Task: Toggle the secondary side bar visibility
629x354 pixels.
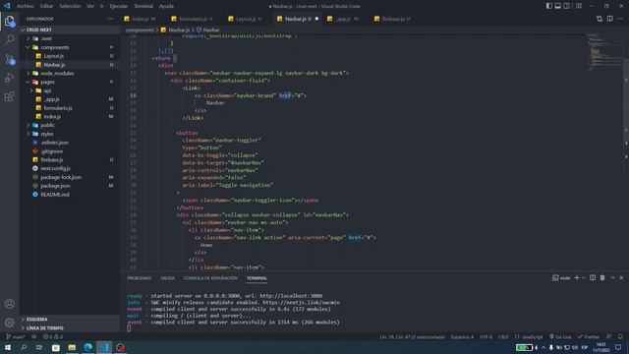Action: click(566, 6)
